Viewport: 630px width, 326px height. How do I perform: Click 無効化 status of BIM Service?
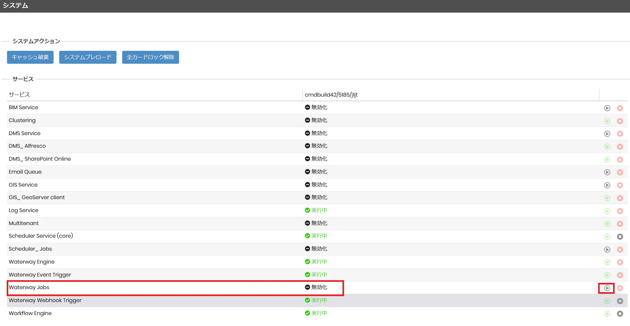316,107
